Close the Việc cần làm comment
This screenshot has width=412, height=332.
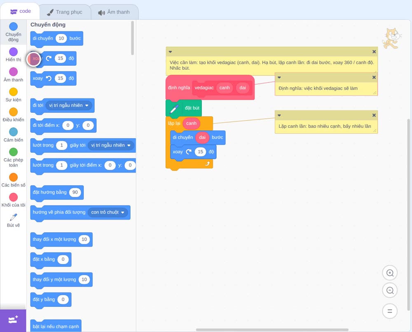click(374, 52)
